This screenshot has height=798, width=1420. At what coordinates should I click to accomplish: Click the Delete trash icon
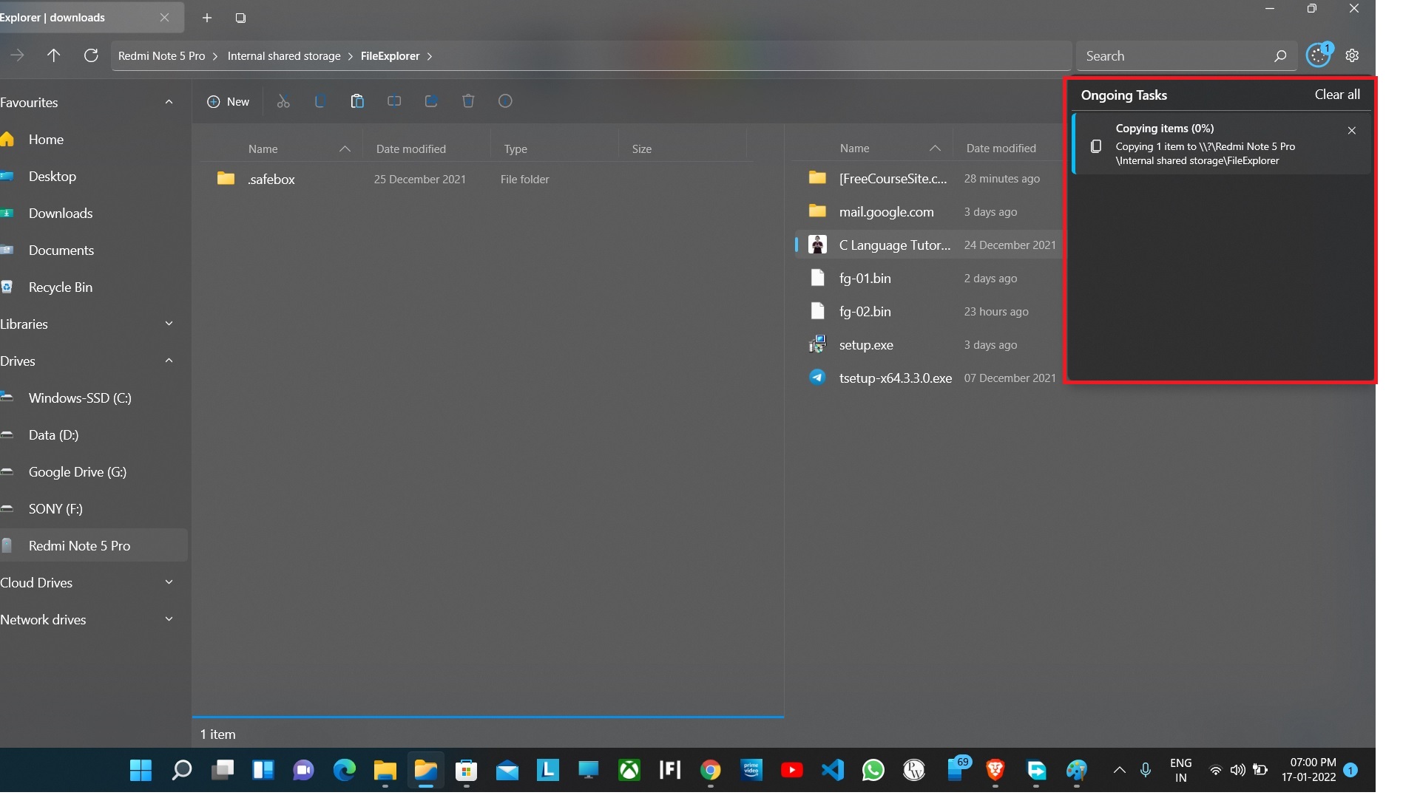click(x=468, y=101)
